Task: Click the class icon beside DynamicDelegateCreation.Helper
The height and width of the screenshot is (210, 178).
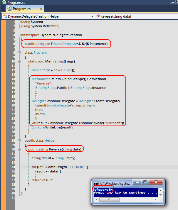Action: (x=5, y=16)
